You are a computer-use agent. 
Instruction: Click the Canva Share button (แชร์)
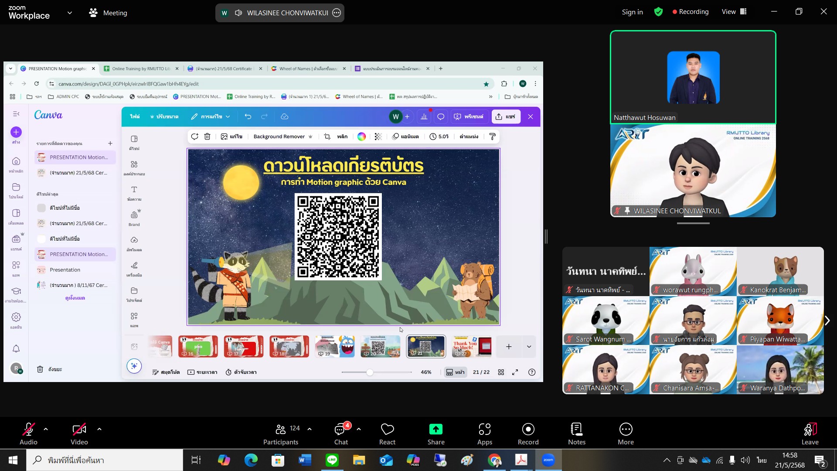click(506, 116)
